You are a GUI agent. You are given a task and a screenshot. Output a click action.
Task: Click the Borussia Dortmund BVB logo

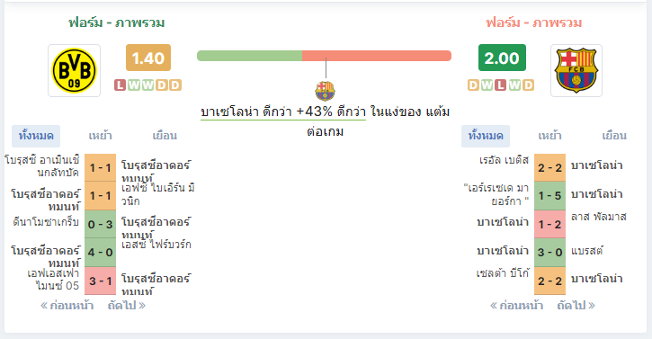[x=74, y=70]
